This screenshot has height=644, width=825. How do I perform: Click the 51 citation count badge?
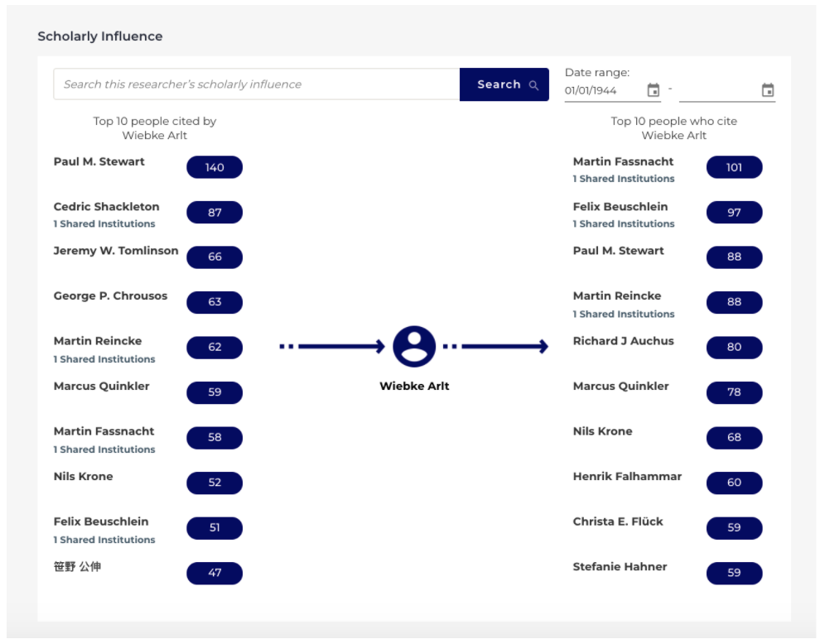(x=215, y=528)
